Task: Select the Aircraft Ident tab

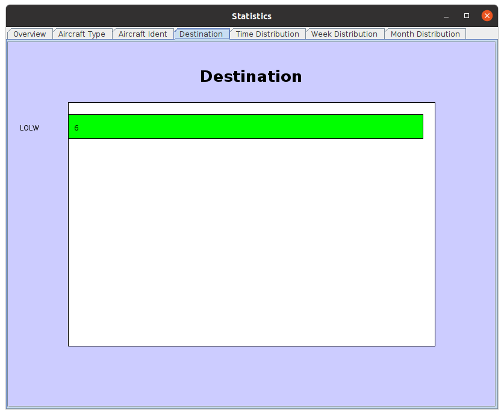Action: (x=143, y=34)
